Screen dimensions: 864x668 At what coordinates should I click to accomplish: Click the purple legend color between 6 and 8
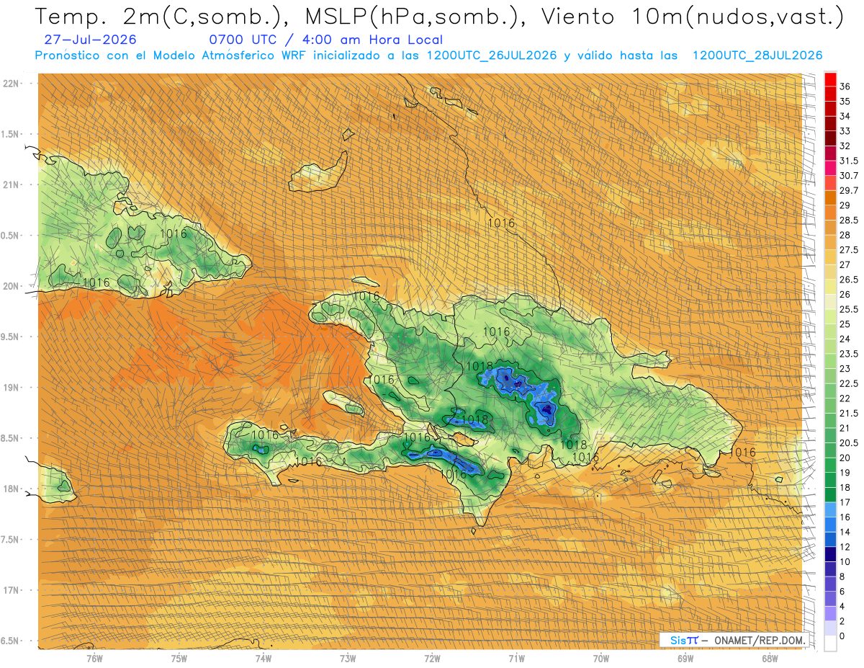pos(830,584)
